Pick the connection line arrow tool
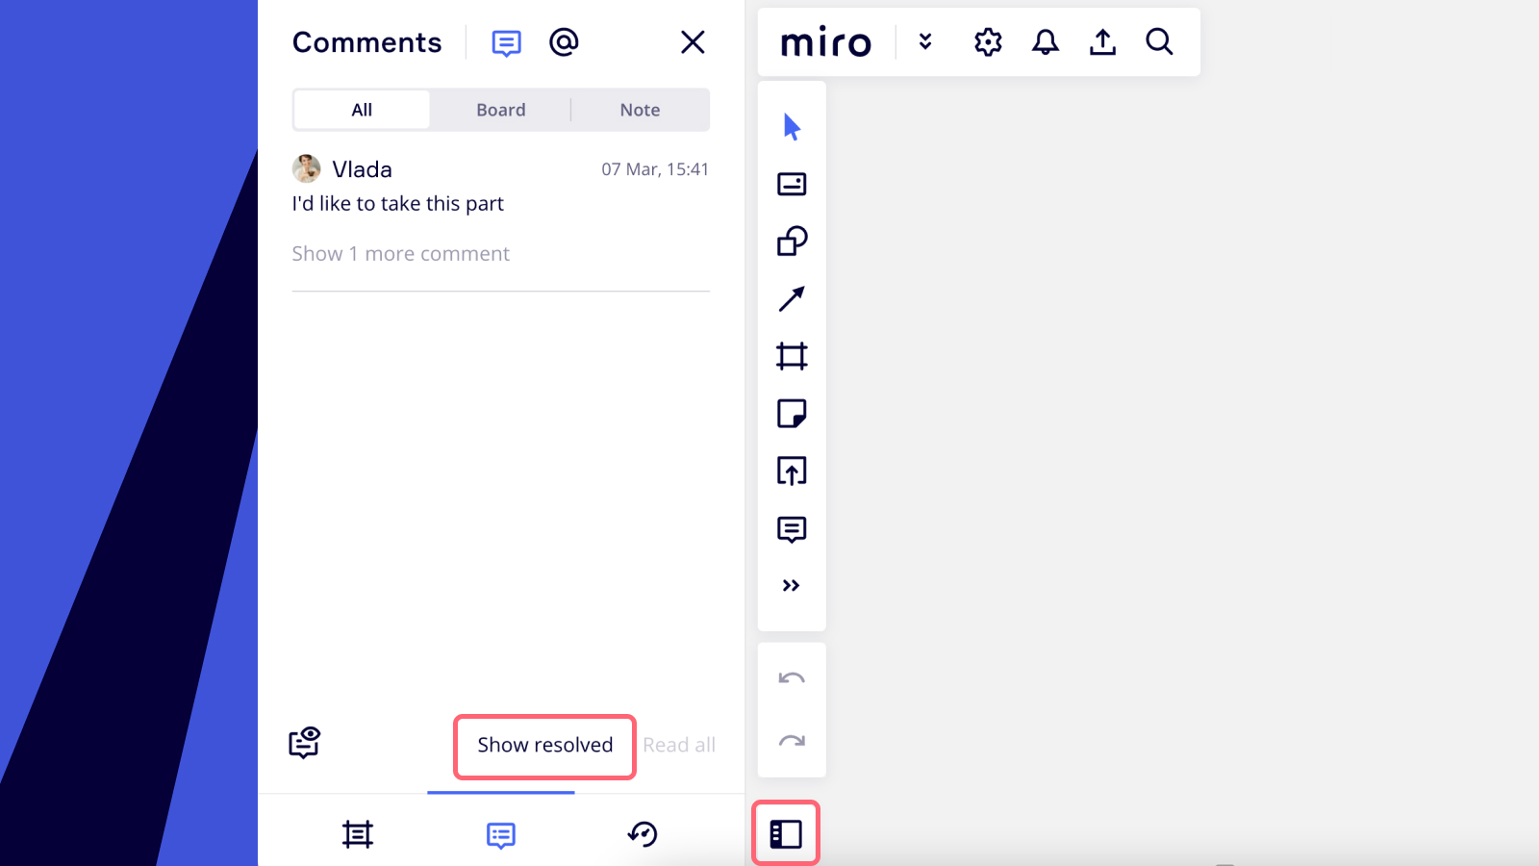This screenshot has width=1539, height=866. [792, 299]
